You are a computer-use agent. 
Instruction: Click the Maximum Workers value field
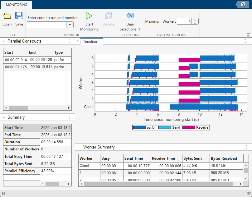[x=184, y=21]
